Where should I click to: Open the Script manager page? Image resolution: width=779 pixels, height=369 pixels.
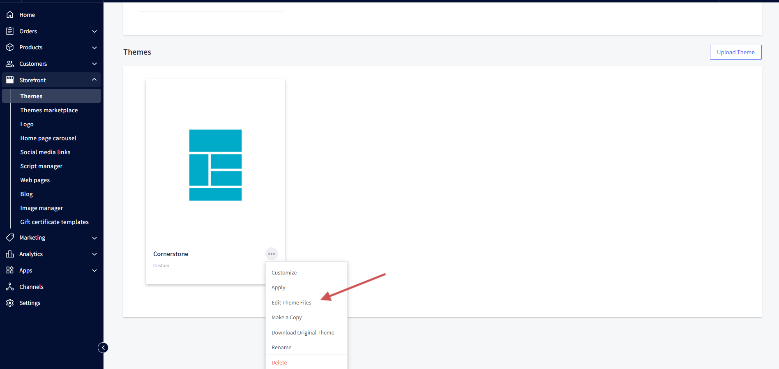tap(41, 166)
